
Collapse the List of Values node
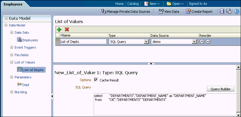[12, 62]
